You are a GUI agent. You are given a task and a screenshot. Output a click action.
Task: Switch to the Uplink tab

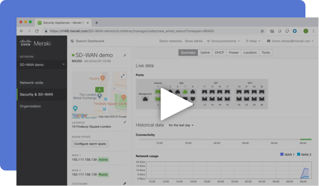tap(205, 52)
